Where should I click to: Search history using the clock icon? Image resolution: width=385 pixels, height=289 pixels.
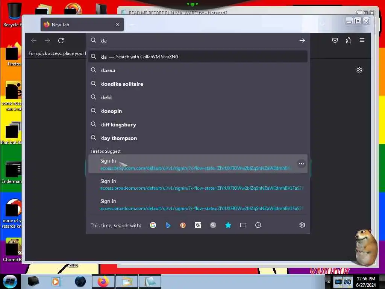(x=258, y=225)
